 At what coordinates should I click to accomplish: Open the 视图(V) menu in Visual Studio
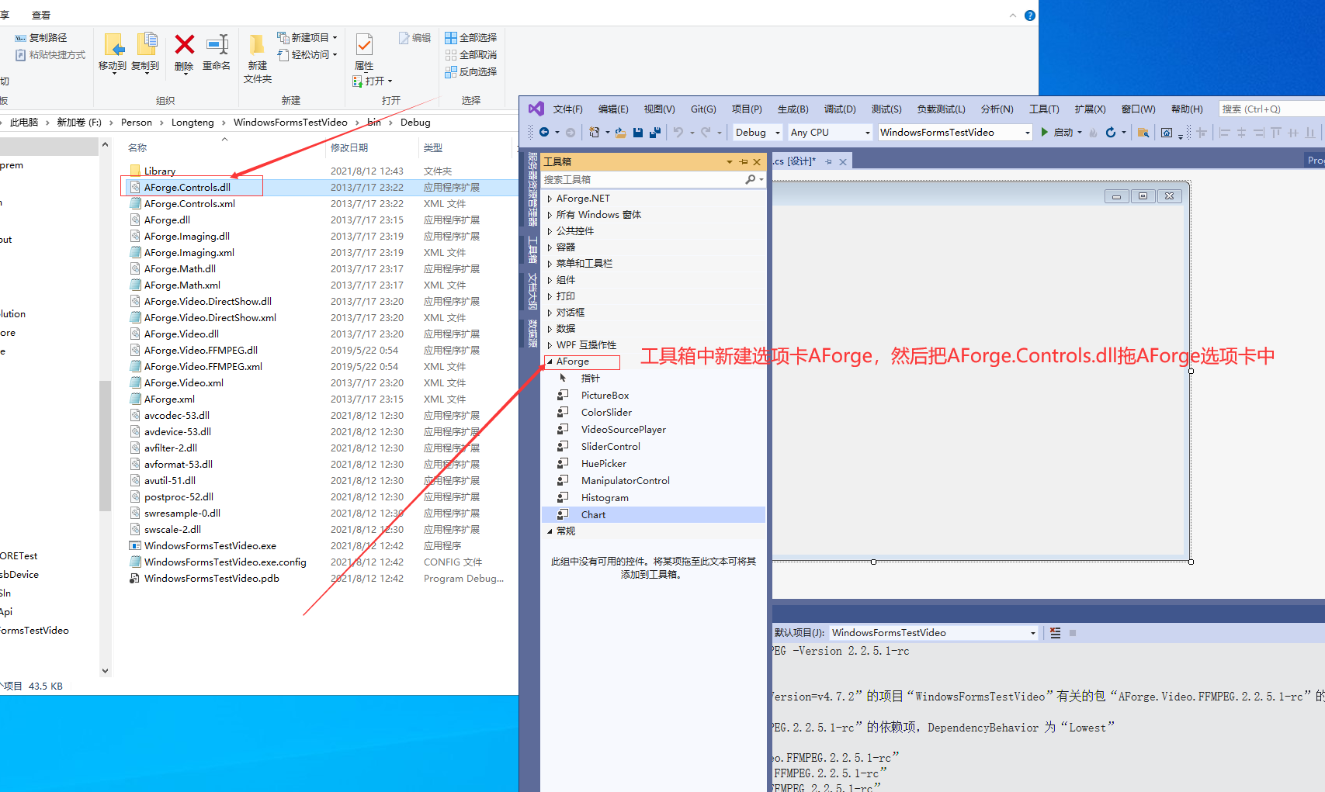tap(659, 109)
